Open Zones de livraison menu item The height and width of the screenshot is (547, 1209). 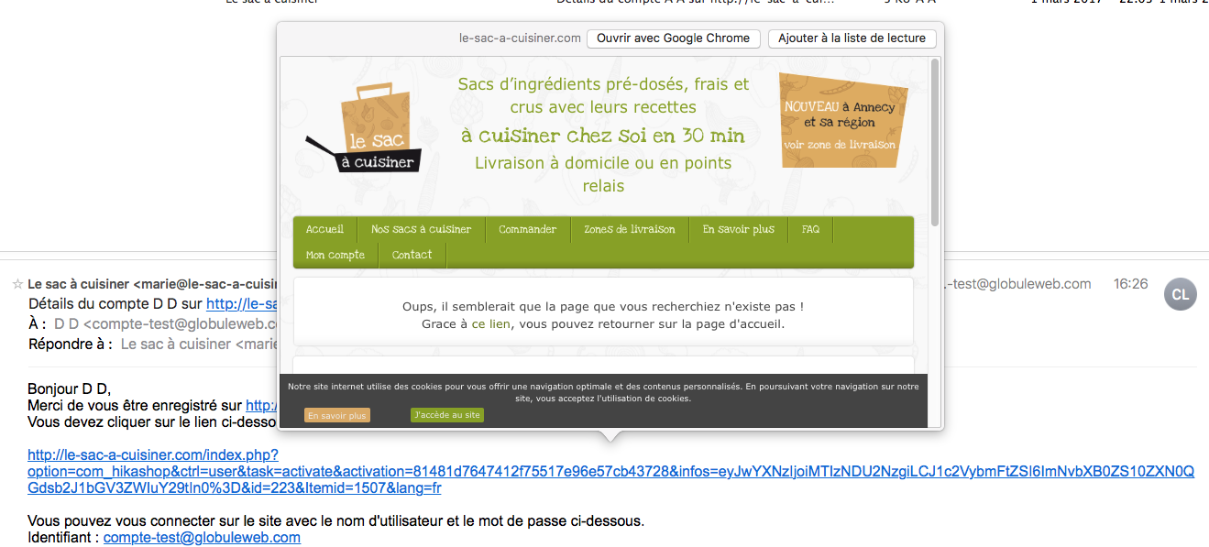click(630, 229)
